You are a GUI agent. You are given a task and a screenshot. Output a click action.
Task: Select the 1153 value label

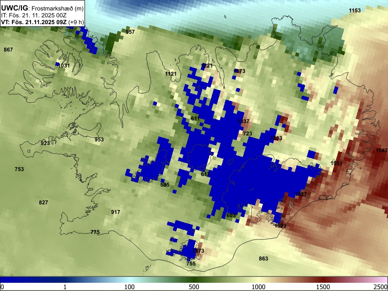[355, 10]
